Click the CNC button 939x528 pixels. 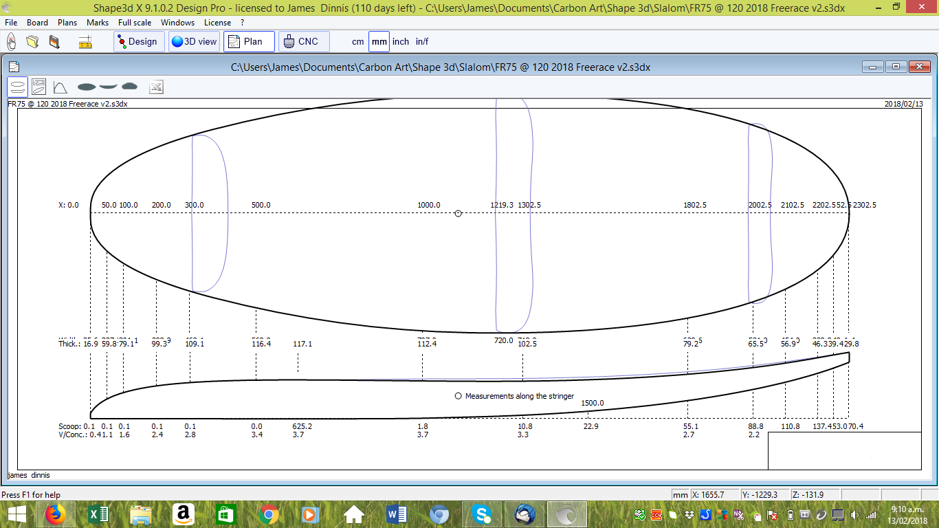coord(303,42)
